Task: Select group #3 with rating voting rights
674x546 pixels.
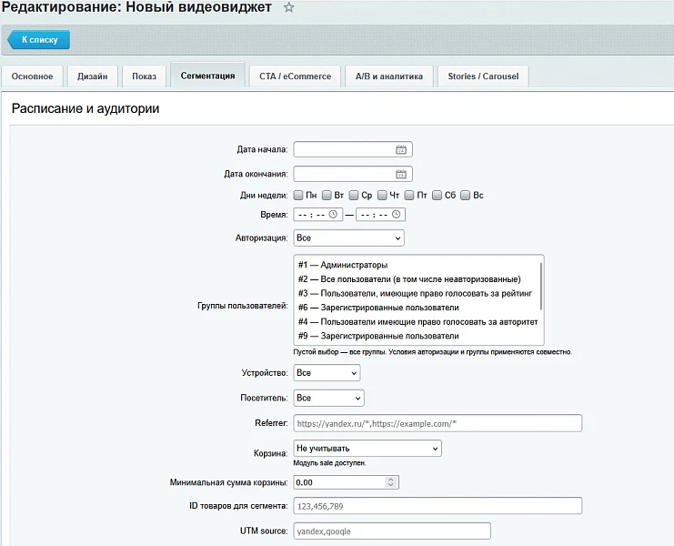Action: point(417,293)
